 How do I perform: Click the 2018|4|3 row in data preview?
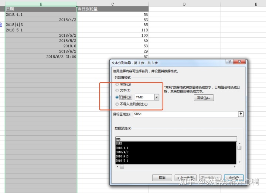coord(176,156)
